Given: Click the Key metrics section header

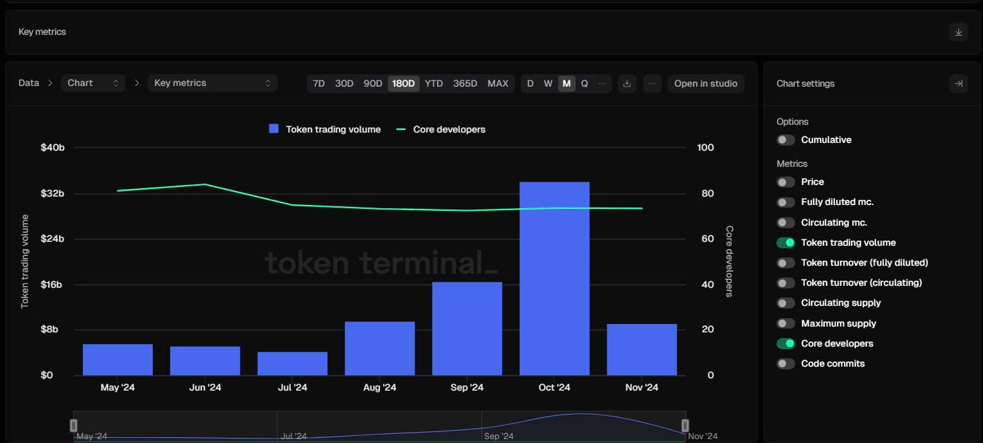Looking at the screenshot, I should click(x=42, y=32).
